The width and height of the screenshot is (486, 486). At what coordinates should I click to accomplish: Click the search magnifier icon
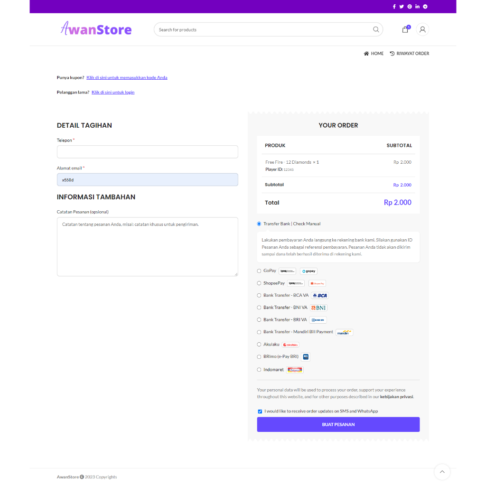(376, 29)
